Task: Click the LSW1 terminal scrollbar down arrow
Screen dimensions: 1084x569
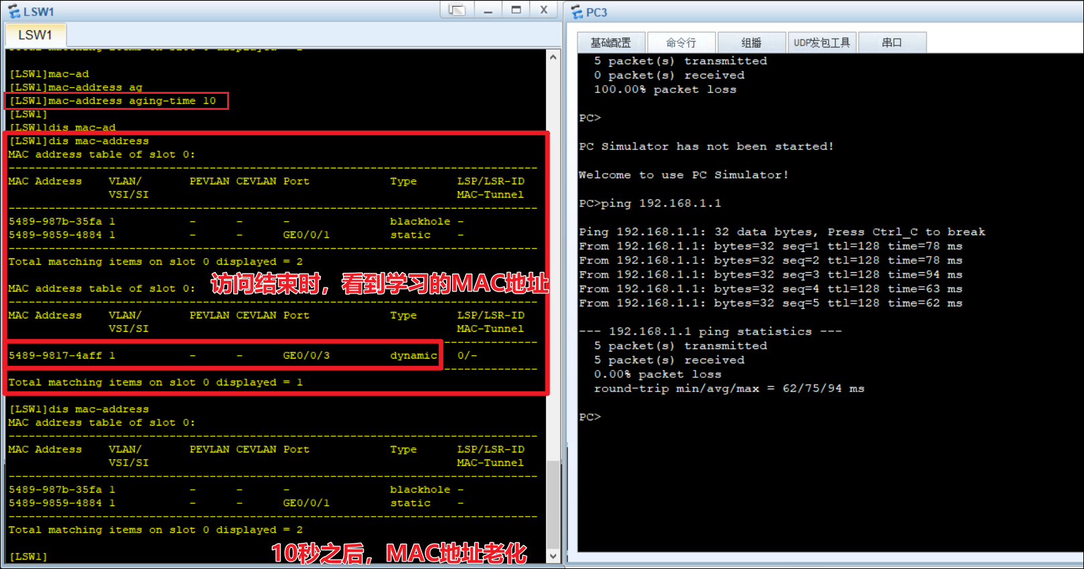Action: pos(553,556)
